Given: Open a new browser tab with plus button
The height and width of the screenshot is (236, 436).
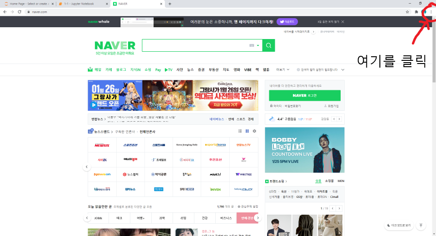Looking at the screenshot, I should point(169,4).
